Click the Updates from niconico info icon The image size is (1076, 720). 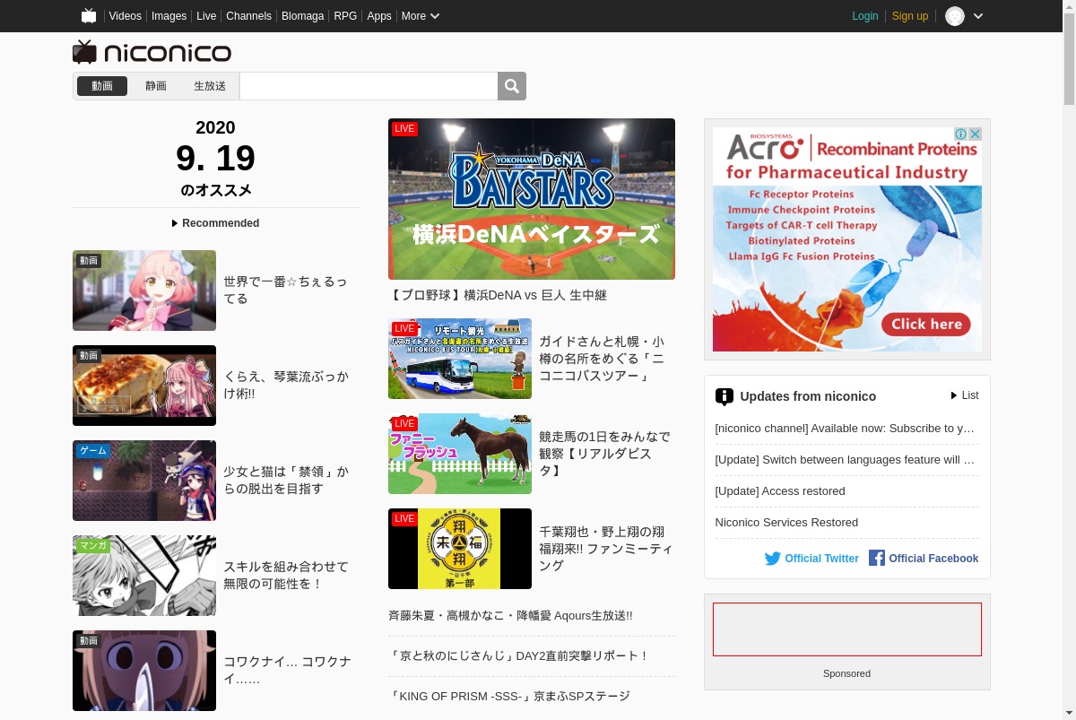pyautogui.click(x=725, y=396)
